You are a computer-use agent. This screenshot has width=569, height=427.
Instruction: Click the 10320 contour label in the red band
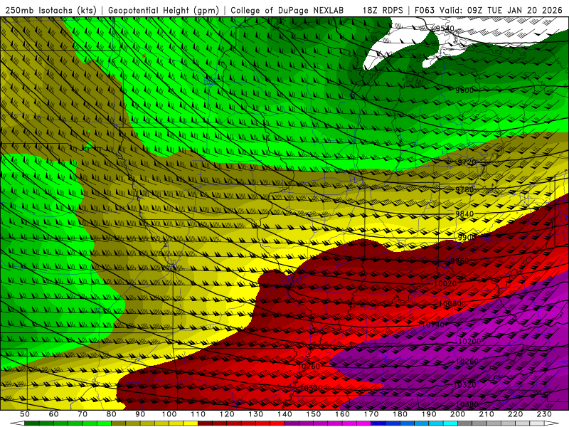[x=312, y=389]
